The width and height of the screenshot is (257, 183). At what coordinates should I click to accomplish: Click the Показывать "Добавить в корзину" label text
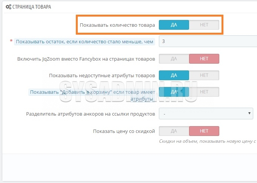(92, 95)
